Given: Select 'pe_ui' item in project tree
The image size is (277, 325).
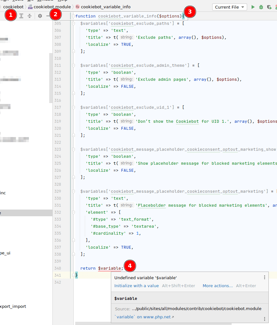Looking at the screenshot, I should tap(5, 253).
